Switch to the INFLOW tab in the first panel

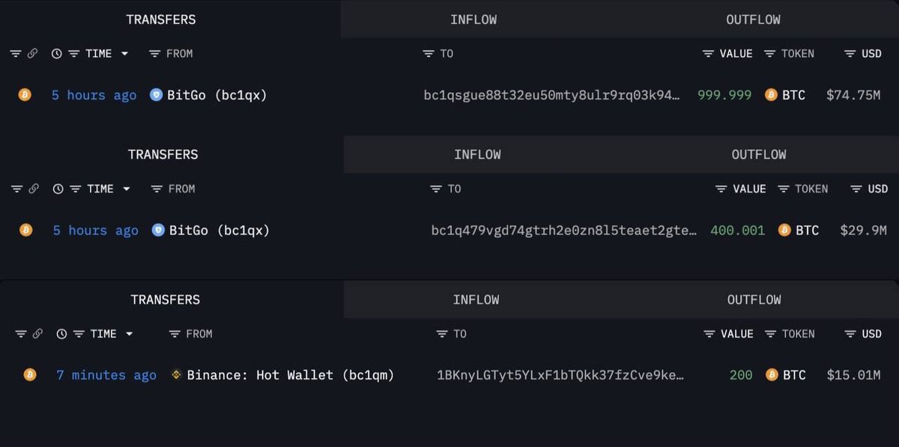(x=473, y=19)
